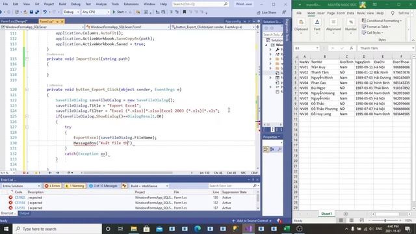This screenshot has width=416, height=234.
Task: Open Live Share in Visual Studio
Action: tap(266, 12)
